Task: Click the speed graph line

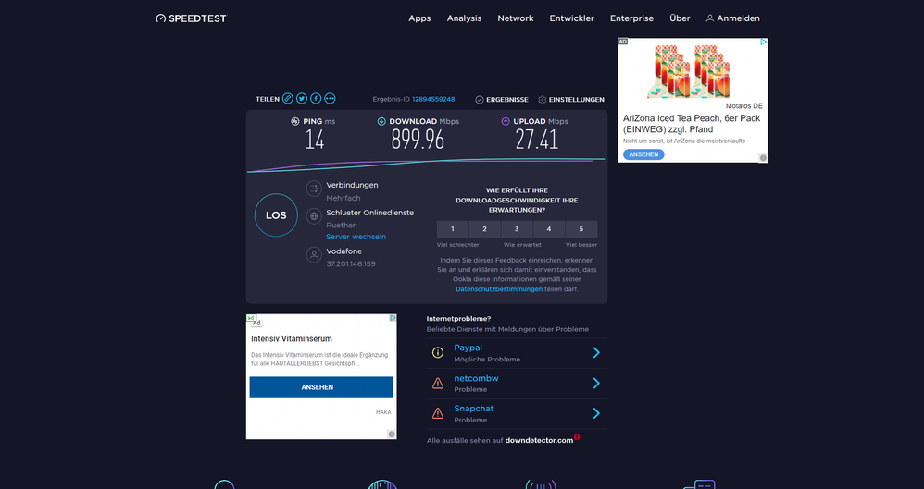Action: coord(426,165)
